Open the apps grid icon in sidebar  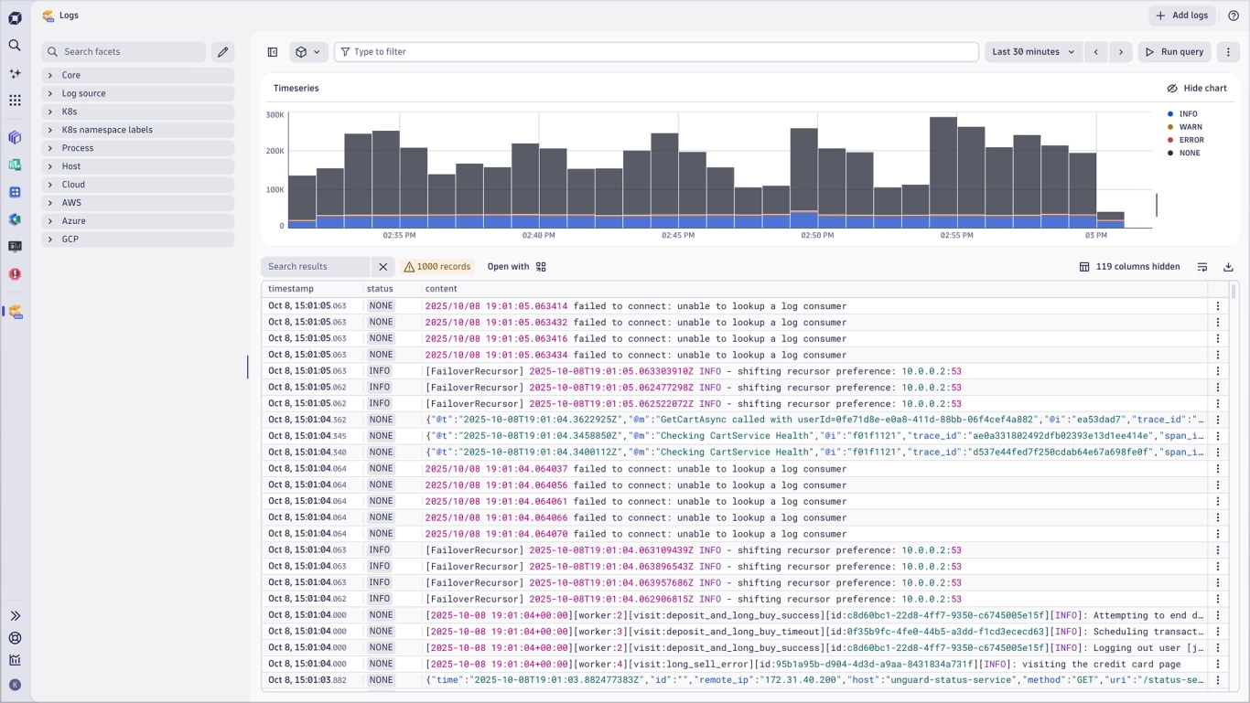(15, 101)
